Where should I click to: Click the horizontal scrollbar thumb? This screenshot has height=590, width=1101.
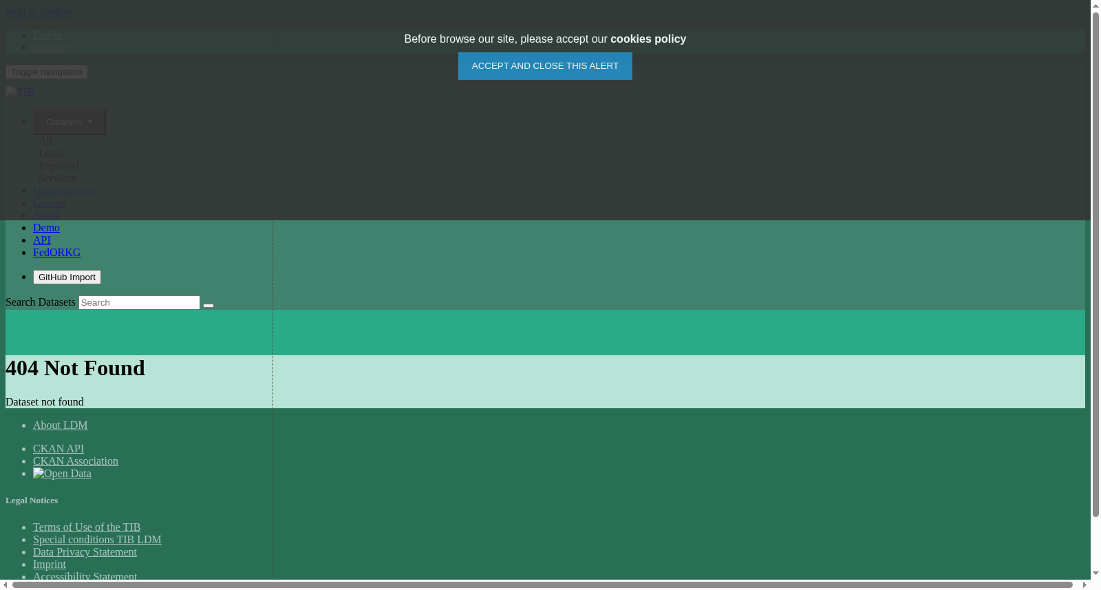tap(542, 584)
